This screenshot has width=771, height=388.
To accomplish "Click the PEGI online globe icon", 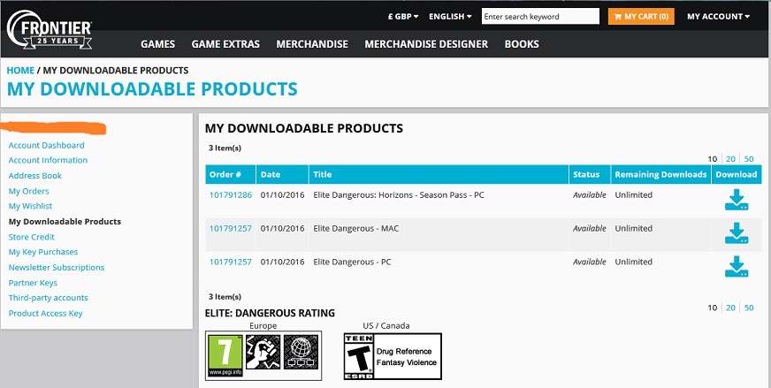I will coord(301,352).
